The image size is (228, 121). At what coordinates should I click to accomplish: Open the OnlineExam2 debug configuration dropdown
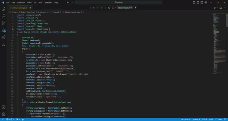click(x=125, y=8)
